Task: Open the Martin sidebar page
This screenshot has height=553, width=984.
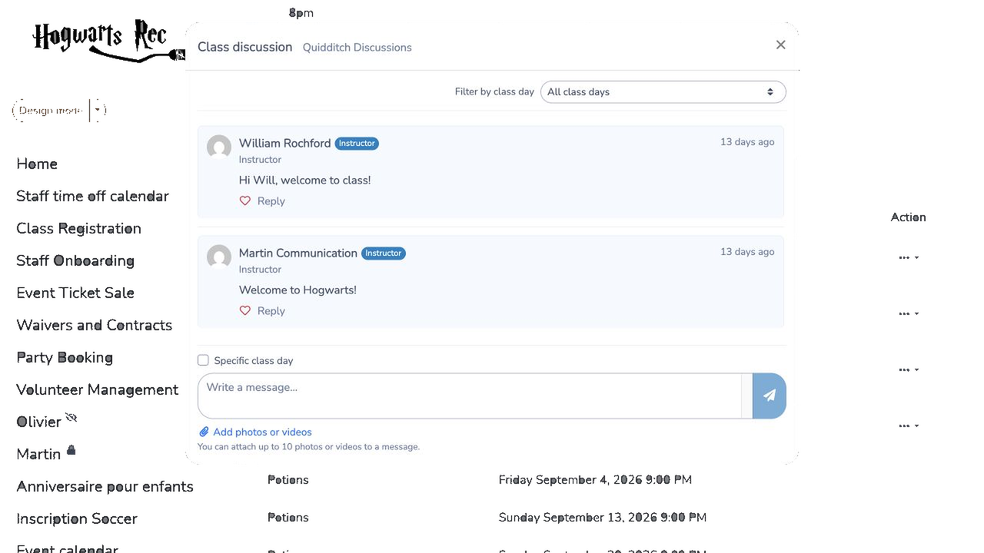Action: click(x=38, y=454)
